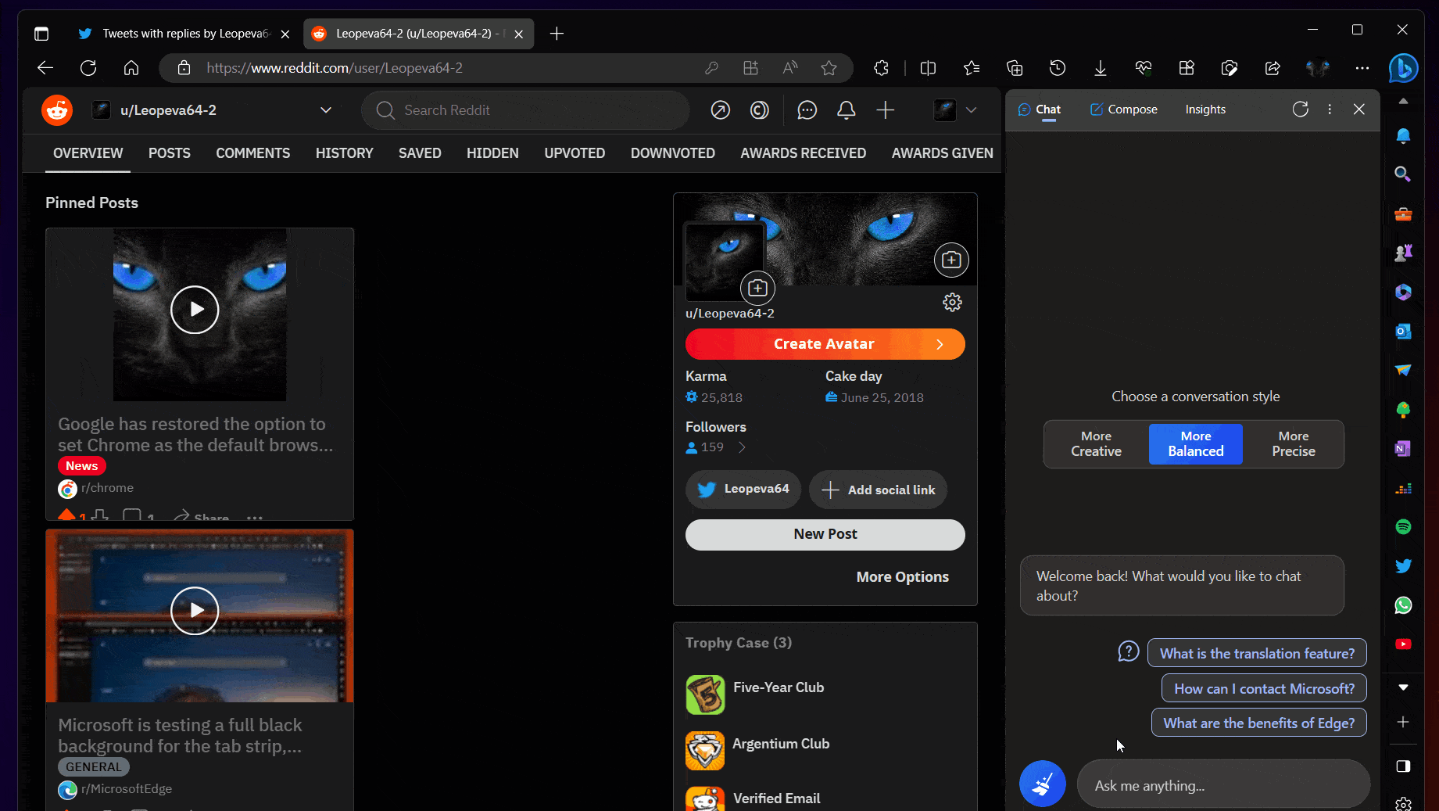This screenshot has height=811, width=1439.
Task: Close the Bing sidebar pane
Action: click(1358, 109)
